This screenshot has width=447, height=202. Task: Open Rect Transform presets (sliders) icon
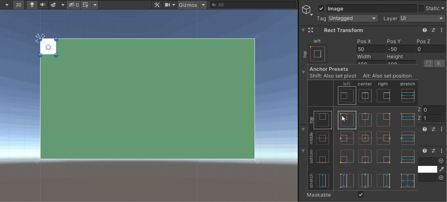coord(433,30)
